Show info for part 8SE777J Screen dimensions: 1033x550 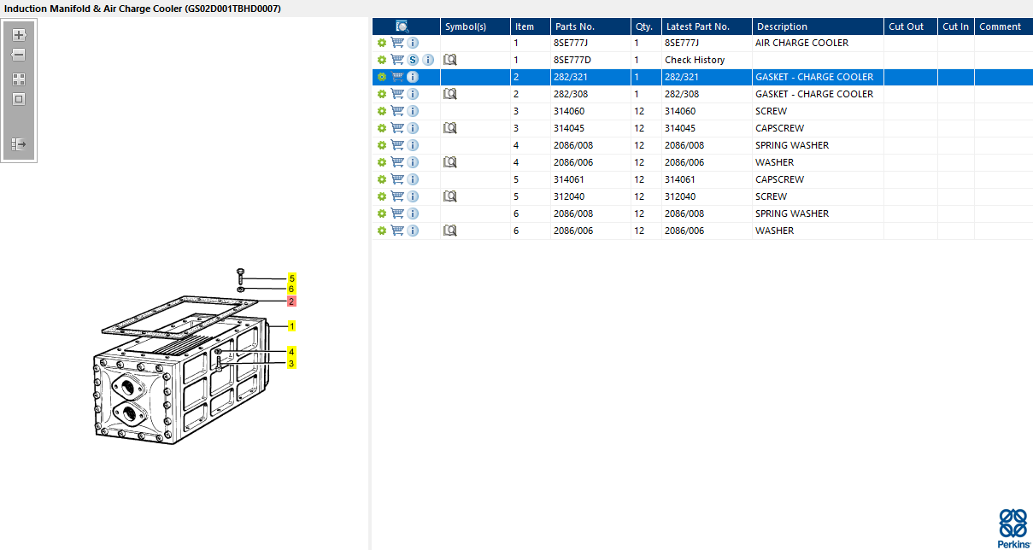tap(413, 43)
